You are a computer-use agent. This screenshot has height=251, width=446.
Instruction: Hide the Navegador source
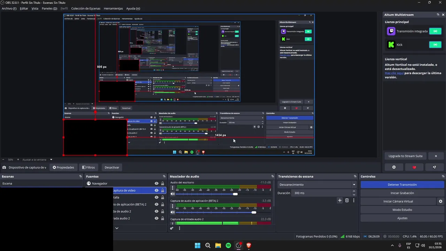click(x=156, y=183)
